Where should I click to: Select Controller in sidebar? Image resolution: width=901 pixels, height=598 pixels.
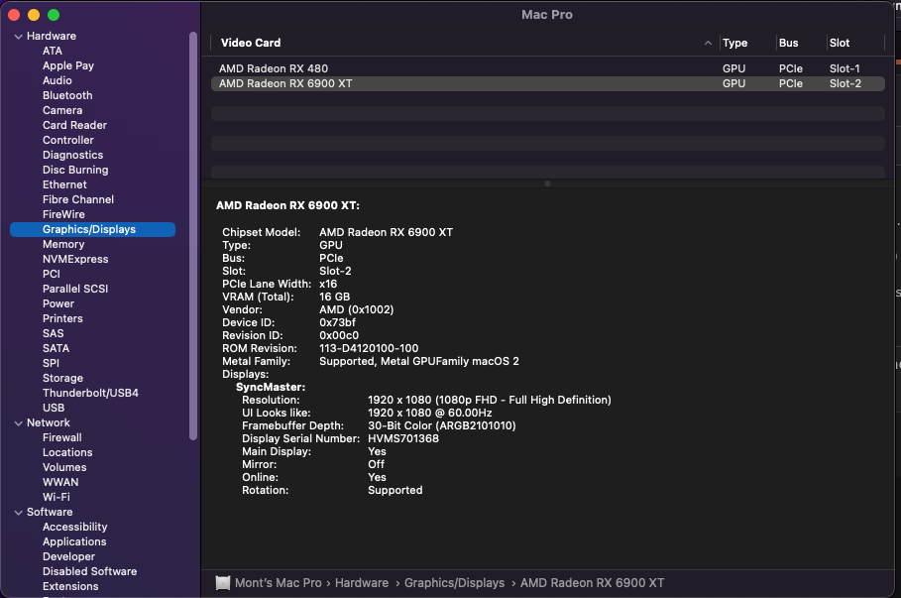pos(67,140)
